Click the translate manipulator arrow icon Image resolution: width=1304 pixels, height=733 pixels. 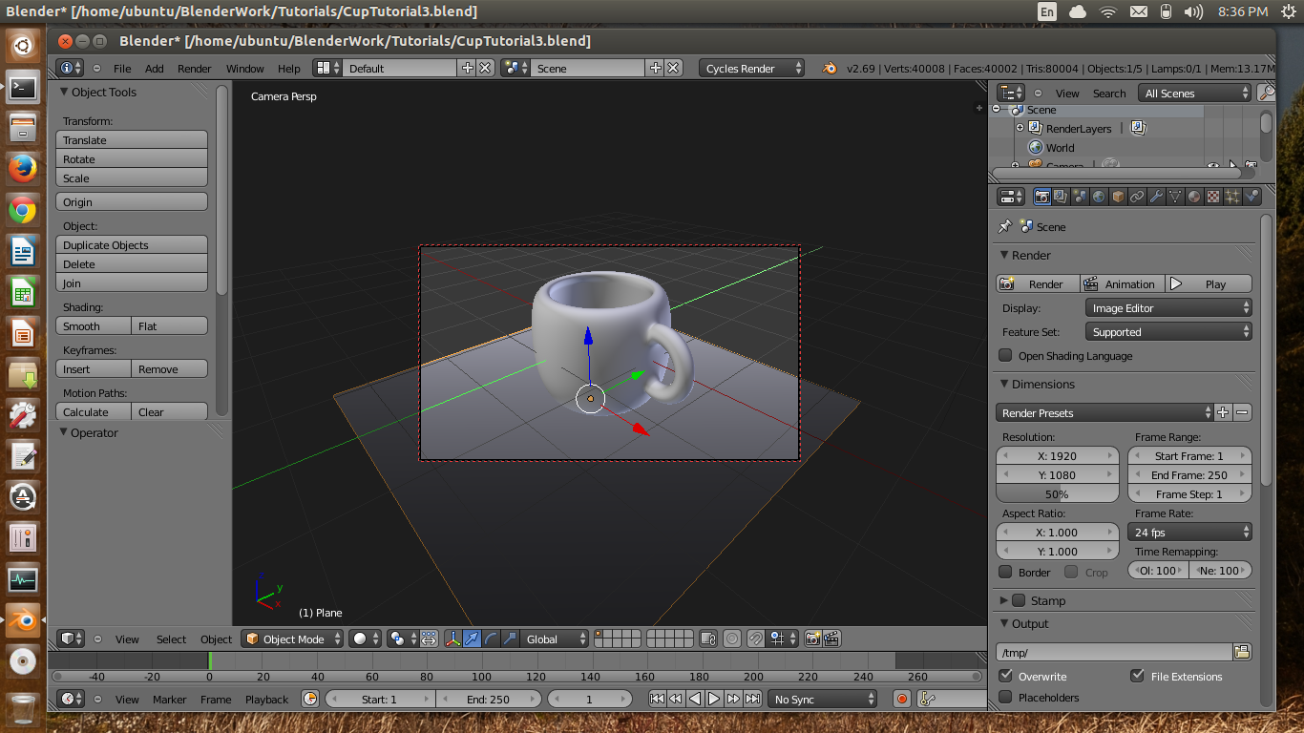(472, 639)
